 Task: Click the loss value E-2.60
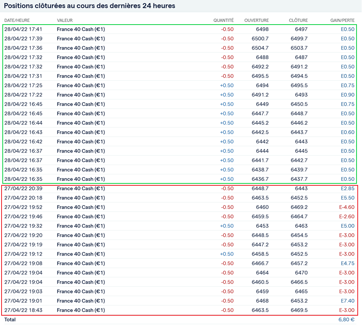pyautogui.click(x=347, y=217)
